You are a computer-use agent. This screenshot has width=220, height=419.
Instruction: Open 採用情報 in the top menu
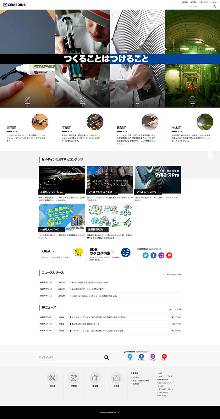[x=193, y=2]
